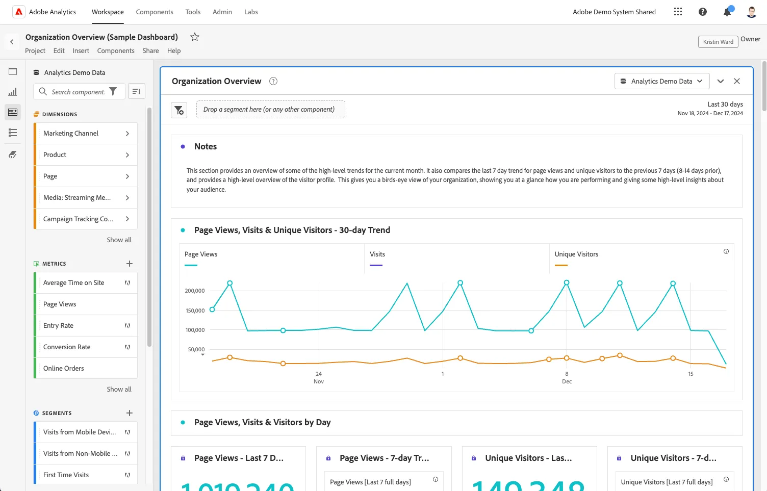Screen dimensions: 767x491
Task: Open the user profile avatar
Action: tap(752, 12)
